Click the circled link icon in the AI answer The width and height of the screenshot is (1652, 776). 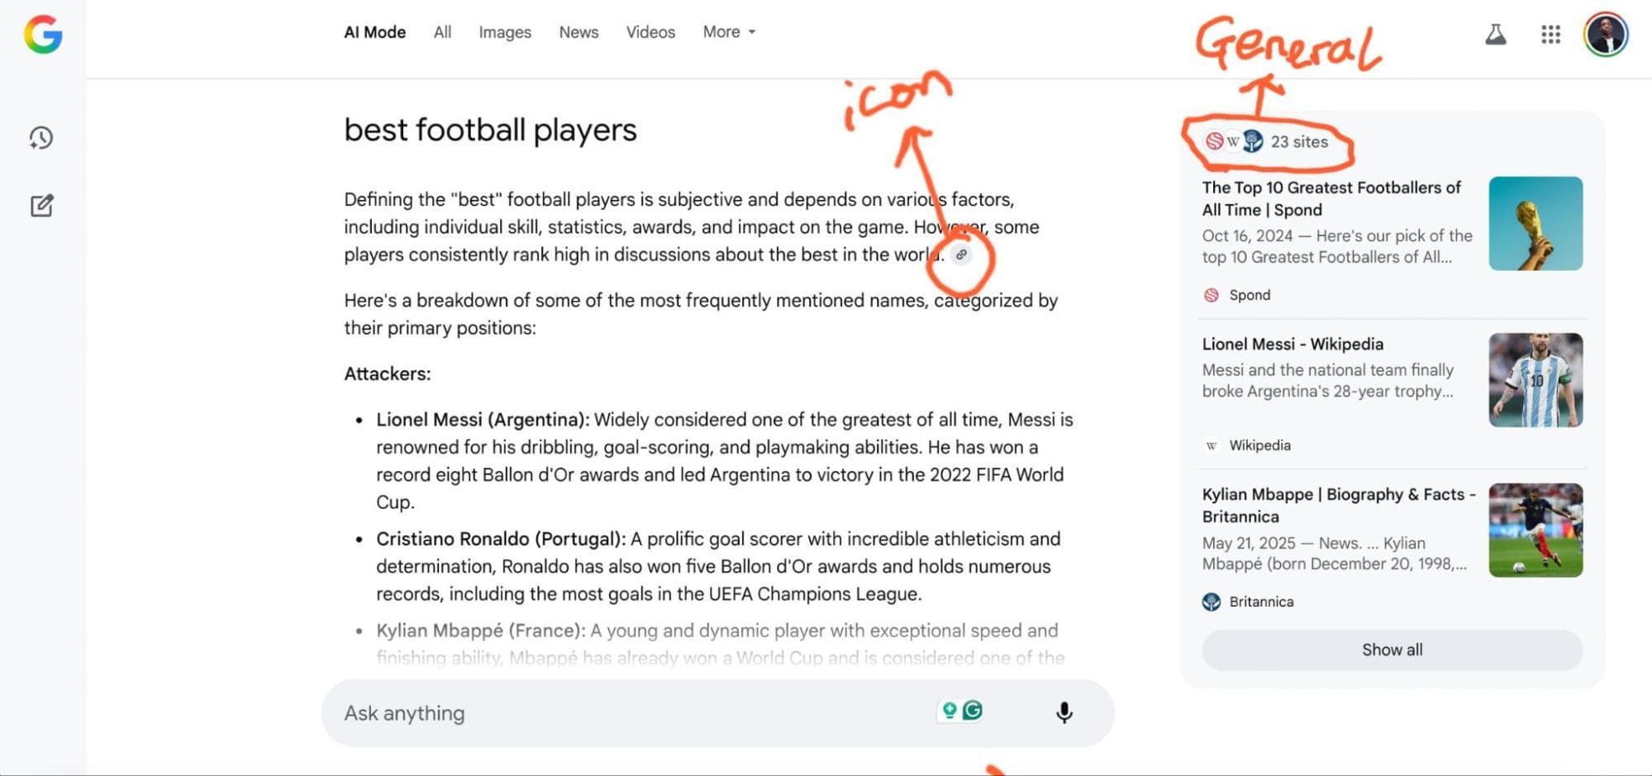tap(962, 255)
